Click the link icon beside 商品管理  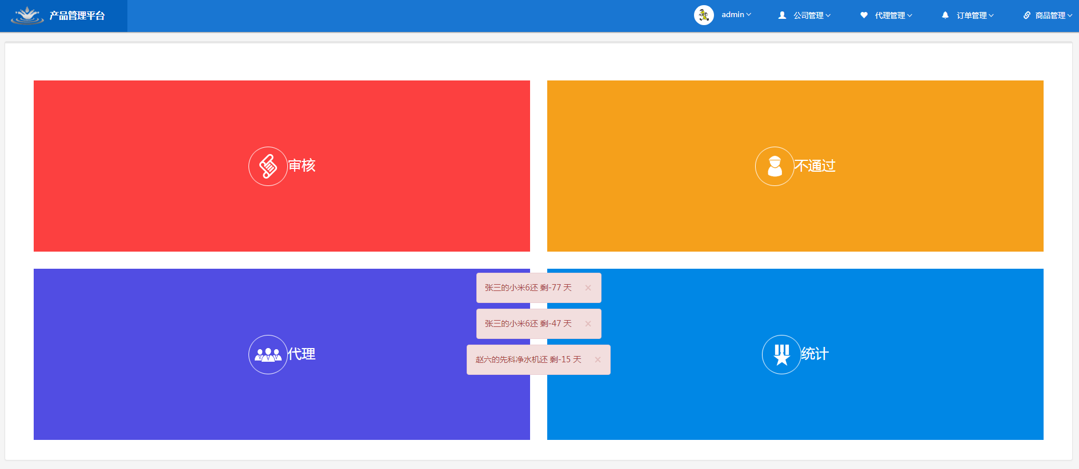tap(1026, 15)
